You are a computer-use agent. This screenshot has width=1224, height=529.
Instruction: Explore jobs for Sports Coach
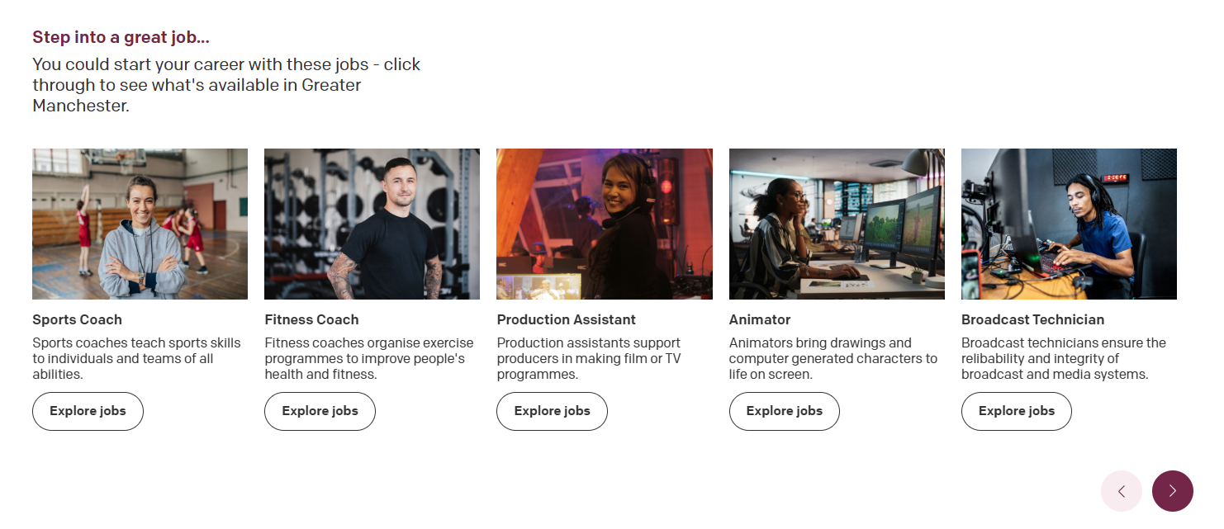coord(88,411)
